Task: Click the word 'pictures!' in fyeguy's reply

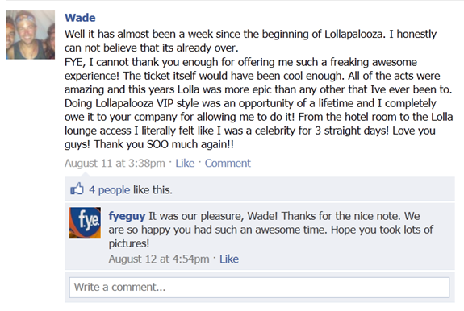Action: pyautogui.click(x=129, y=243)
